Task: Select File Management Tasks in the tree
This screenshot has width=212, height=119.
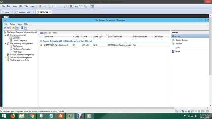Action: pos(20,60)
